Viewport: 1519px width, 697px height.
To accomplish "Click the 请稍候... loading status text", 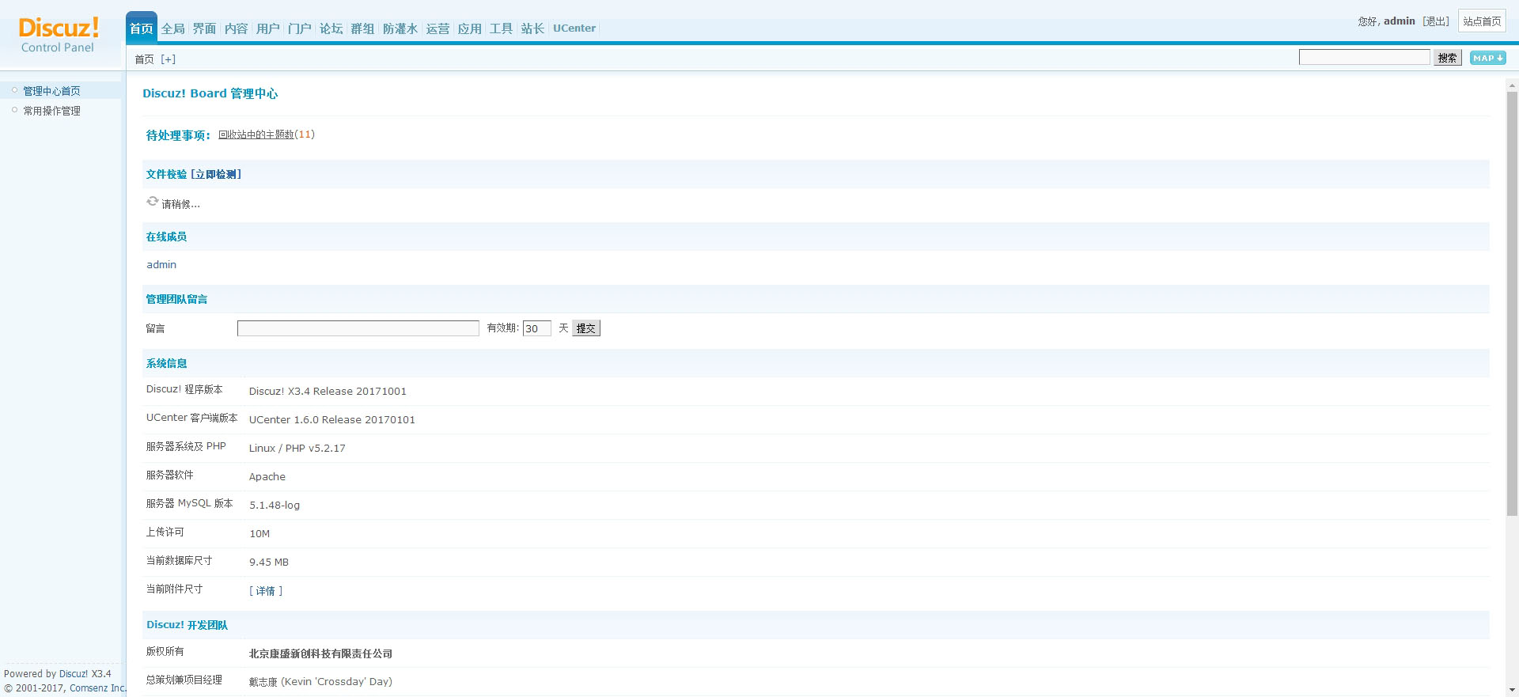I will point(180,204).
